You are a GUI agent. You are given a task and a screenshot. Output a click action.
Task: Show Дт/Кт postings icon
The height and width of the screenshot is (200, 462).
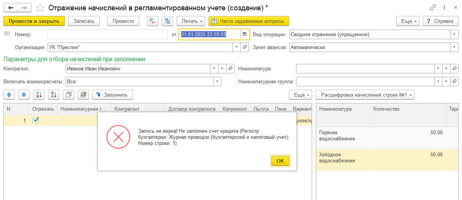(153, 21)
